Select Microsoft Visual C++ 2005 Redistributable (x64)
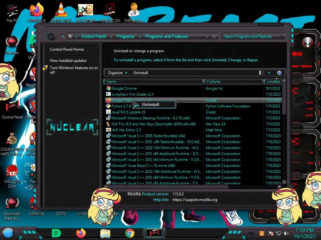 [x=148, y=136]
